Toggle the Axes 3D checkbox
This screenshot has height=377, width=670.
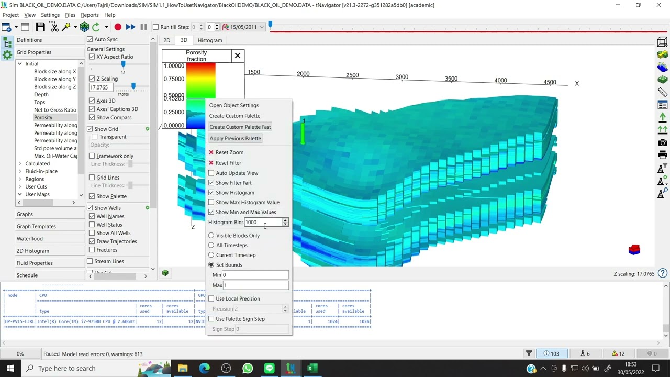coord(92,101)
